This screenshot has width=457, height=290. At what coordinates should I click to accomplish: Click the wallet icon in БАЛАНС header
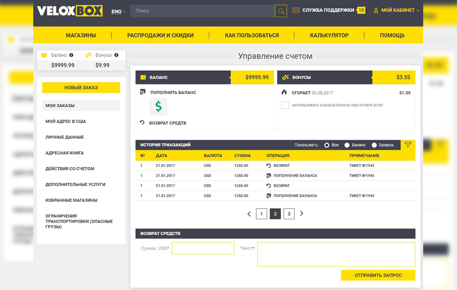point(143,77)
